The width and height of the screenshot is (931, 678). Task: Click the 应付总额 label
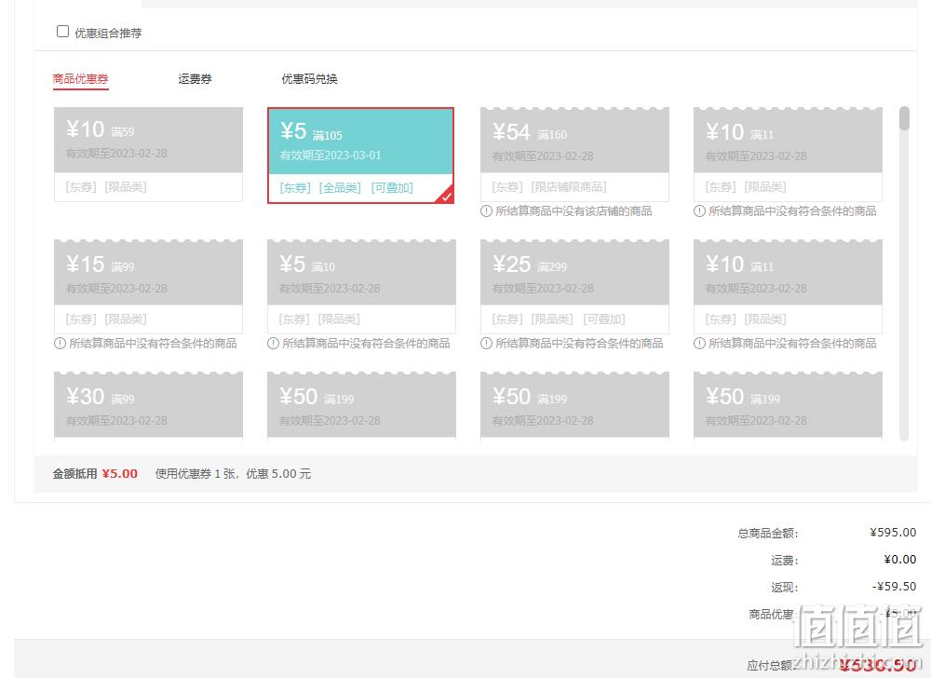770,665
